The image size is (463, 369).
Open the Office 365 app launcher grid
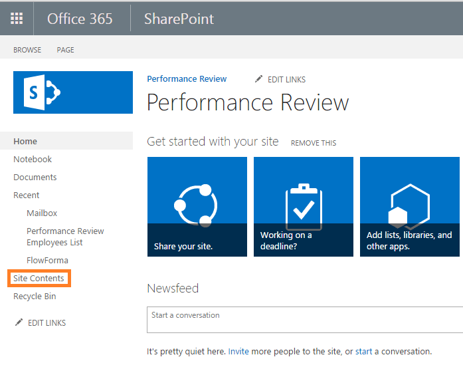[17, 19]
